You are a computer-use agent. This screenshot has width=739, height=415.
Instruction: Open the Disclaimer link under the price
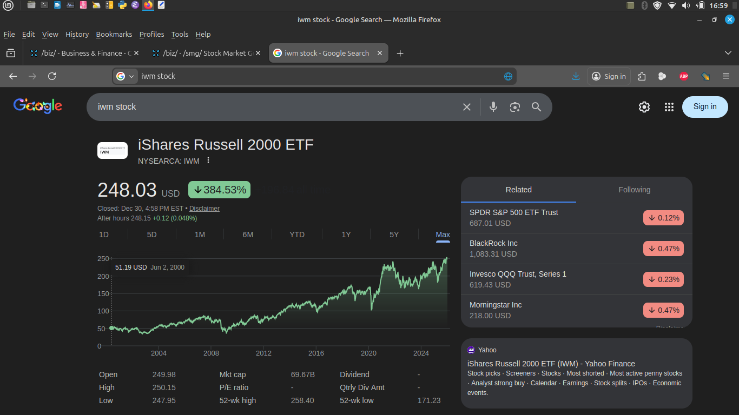pyautogui.click(x=204, y=209)
